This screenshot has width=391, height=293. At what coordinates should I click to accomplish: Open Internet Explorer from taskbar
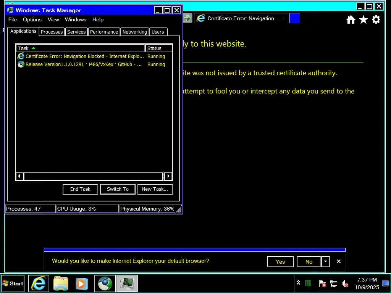point(39,283)
